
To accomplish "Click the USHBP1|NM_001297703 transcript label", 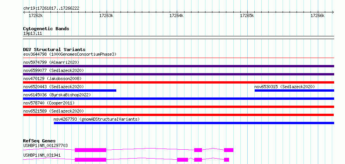I will tap(45, 145).
